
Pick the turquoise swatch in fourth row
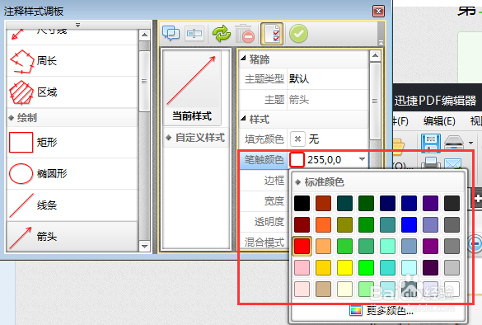pos(387,267)
